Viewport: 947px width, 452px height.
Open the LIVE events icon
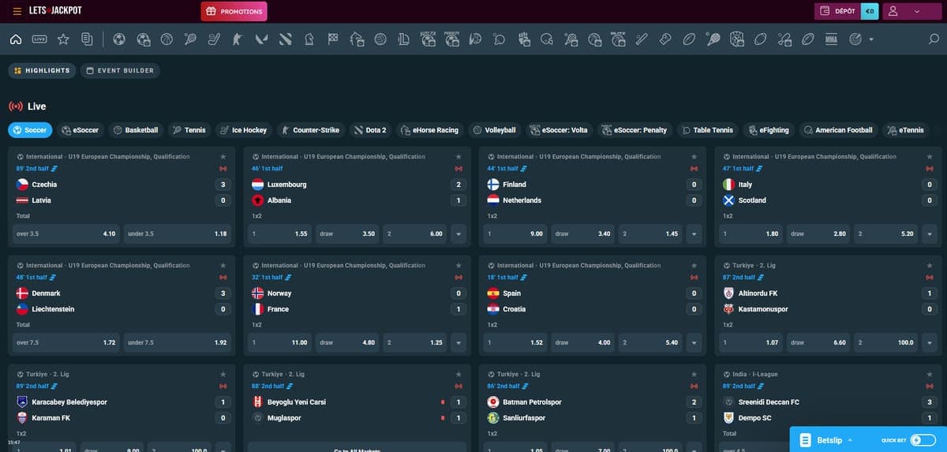(x=40, y=39)
